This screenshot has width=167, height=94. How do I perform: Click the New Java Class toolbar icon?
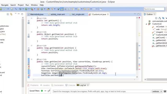42,9
